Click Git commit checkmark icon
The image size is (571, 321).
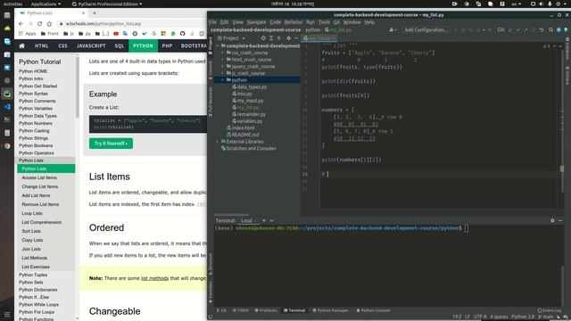pyautogui.click(x=517, y=29)
